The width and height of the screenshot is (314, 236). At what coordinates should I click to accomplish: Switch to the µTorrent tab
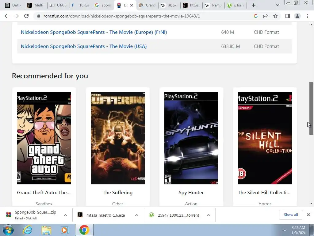pos(236,5)
